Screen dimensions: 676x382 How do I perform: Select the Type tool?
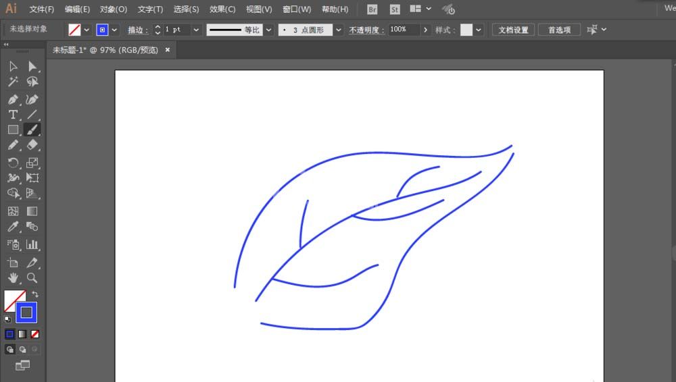(13, 115)
